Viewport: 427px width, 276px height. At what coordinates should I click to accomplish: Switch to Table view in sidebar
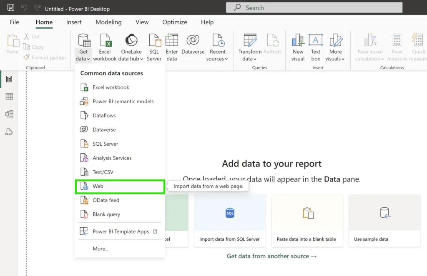(x=9, y=97)
